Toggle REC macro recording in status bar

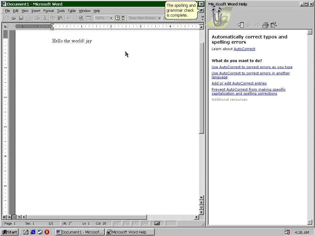pyautogui.click(x=117, y=223)
